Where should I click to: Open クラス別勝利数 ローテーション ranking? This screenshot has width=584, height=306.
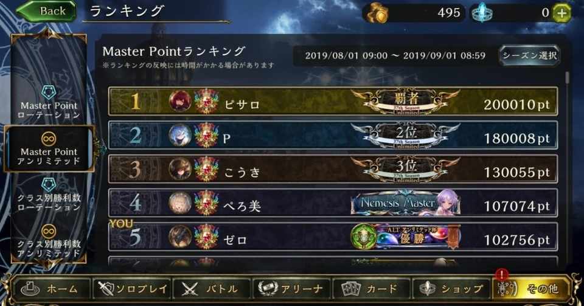click(49, 195)
